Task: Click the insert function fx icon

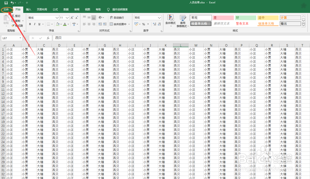Action: point(48,38)
